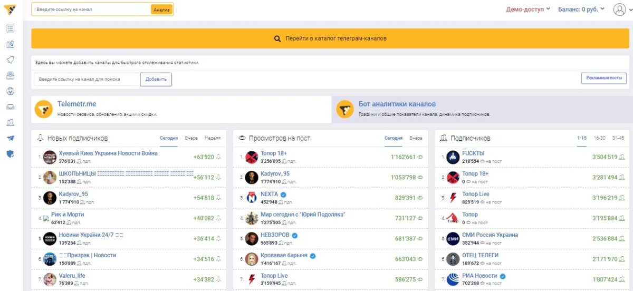Viewport: 633px width, 291px height.
Task: Click the Рекламные посты button
Action: point(604,79)
